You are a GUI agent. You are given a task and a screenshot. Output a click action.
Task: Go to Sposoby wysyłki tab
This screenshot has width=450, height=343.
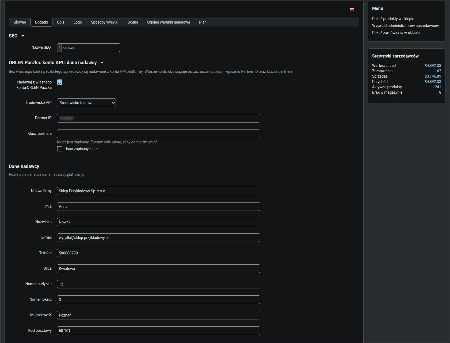coord(105,22)
